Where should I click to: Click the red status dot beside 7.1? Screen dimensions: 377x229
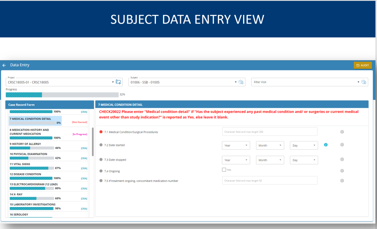(101, 132)
